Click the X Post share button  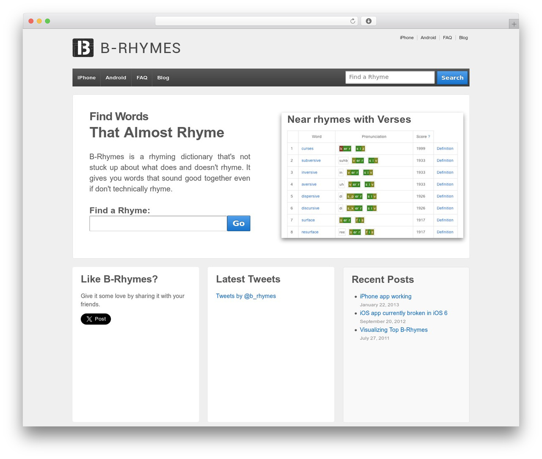click(96, 319)
